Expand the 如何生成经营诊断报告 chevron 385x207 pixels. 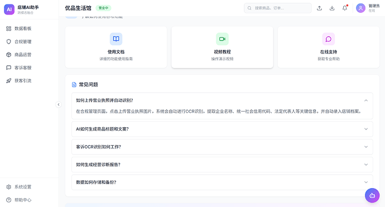coord(366,165)
